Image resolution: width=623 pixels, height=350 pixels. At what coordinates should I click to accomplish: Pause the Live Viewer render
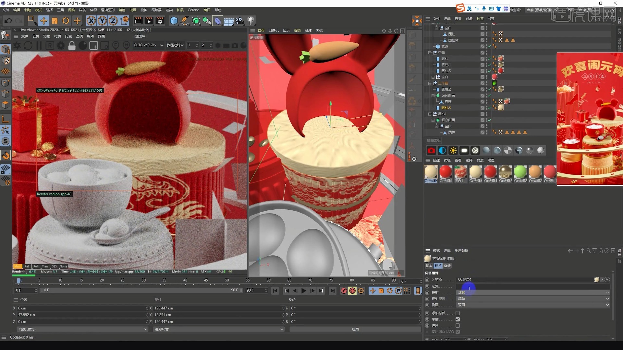pos(39,46)
